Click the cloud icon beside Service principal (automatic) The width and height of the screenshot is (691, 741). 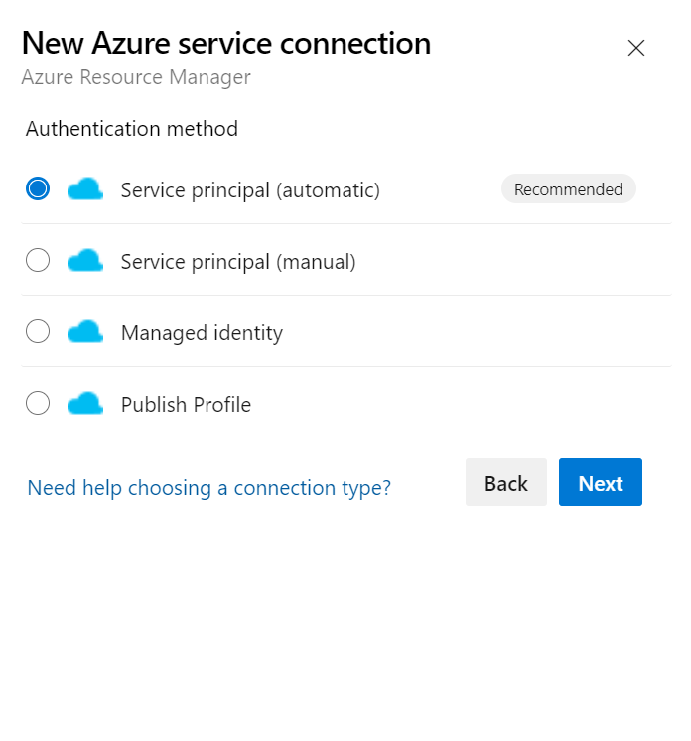pyautogui.click(x=85, y=189)
